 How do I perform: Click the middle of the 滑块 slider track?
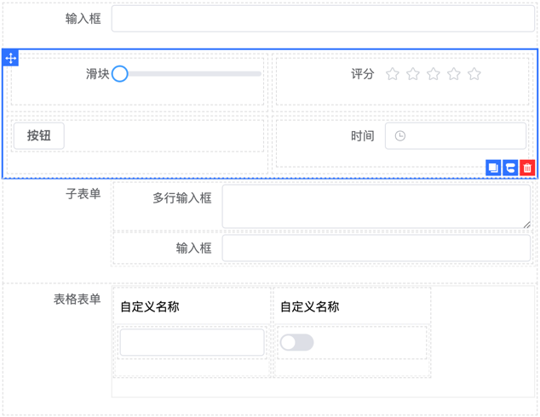(191, 74)
